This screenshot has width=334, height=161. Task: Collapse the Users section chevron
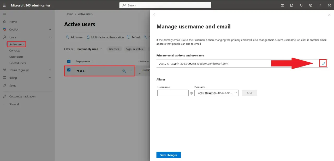point(50,37)
